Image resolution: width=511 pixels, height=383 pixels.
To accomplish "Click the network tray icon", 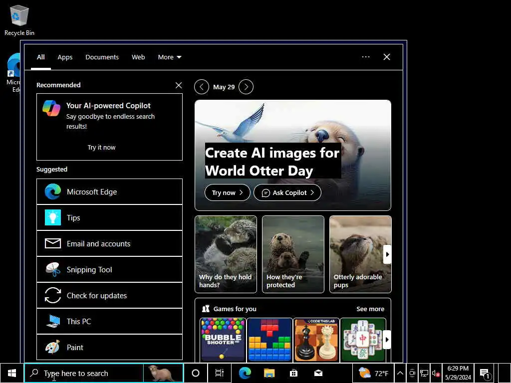I will tap(424, 373).
